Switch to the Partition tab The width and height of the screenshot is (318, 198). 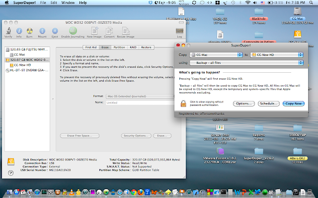point(119,48)
